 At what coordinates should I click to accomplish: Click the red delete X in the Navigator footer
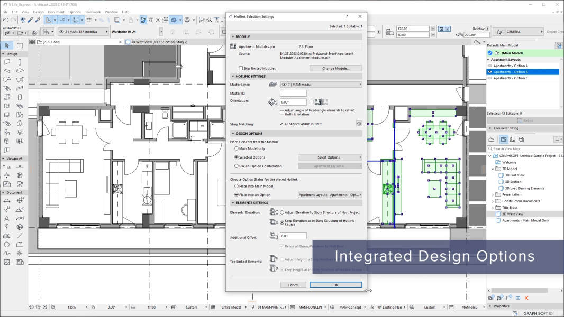tap(526, 298)
